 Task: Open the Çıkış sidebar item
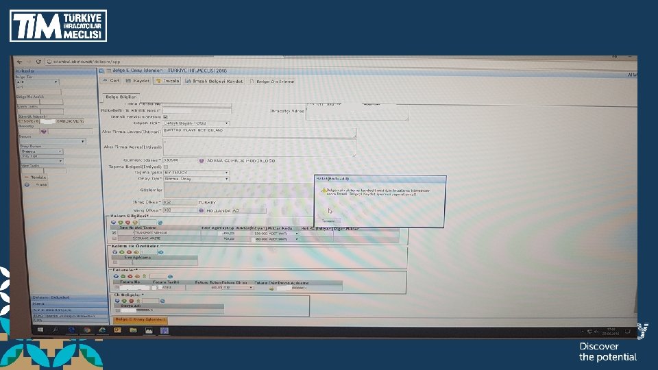pos(69,320)
